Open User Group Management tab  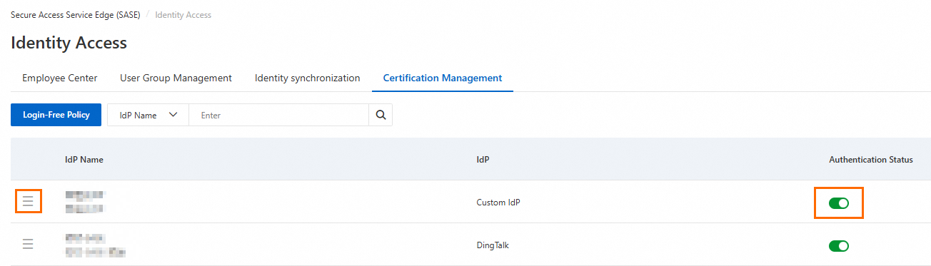(176, 78)
